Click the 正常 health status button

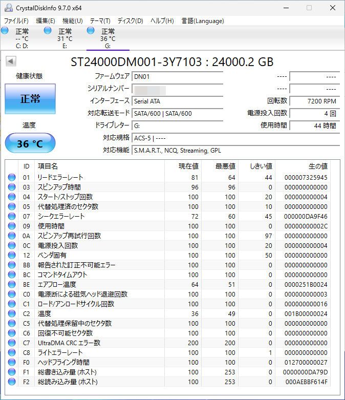[30, 99]
